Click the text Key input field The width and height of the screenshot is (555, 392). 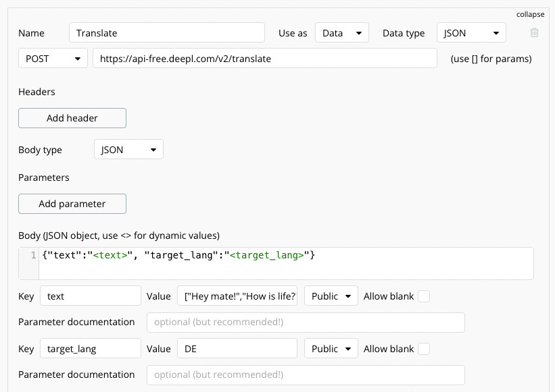point(91,296)
